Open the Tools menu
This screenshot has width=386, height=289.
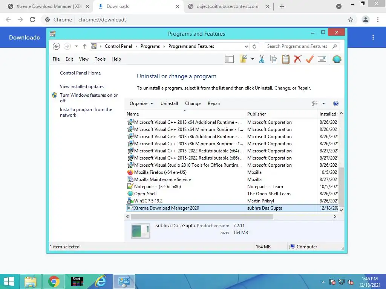pyautogui.click(x=100, y=59)
